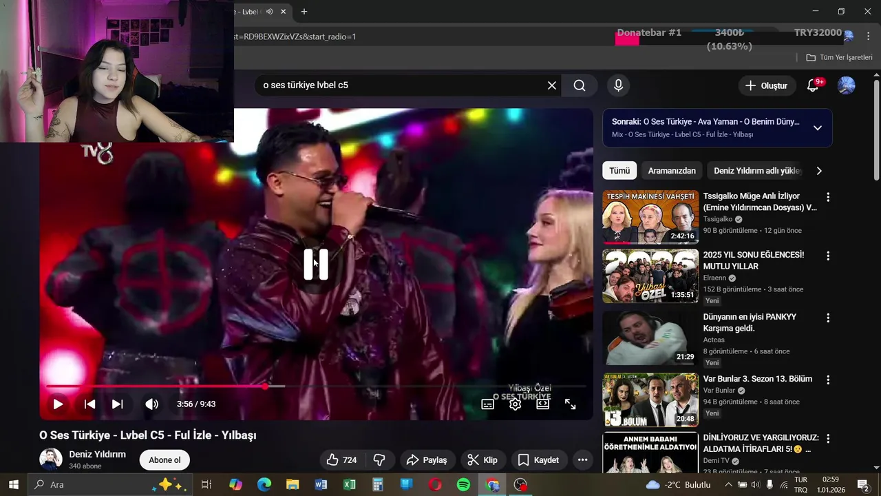Launch Microsoft Edge from the taskbar
The height and width of the screenshot is (496, 881).
[x=264, y=484]
